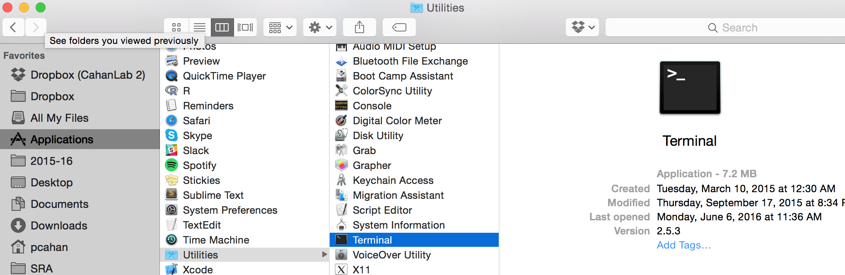Click the large Terminal preview icon
Image resolution: width=845 pixels, height=275 pixels.
click(690, 88)
